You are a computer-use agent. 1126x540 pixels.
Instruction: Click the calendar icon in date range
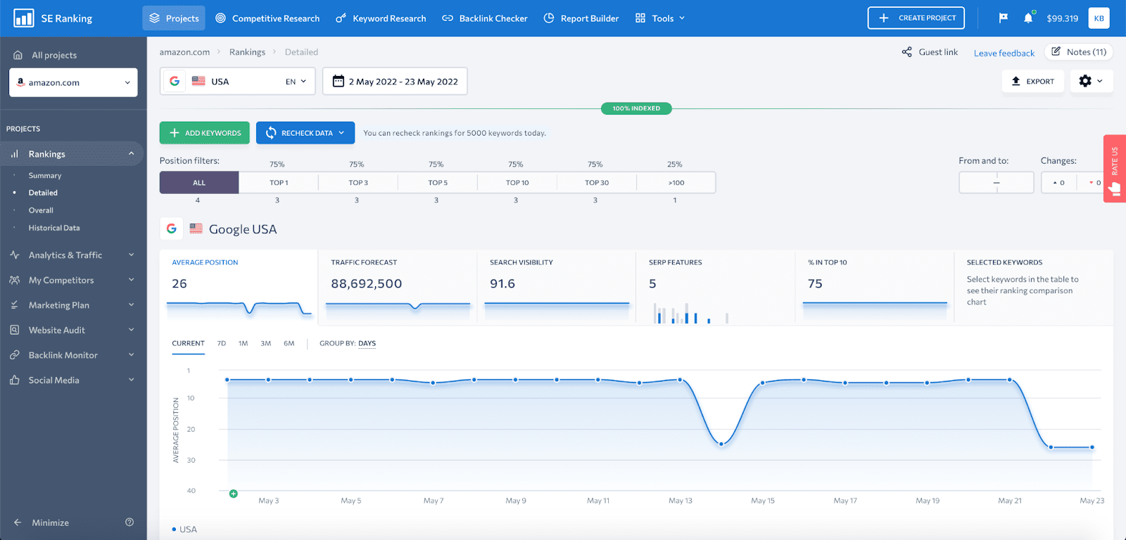tap(339, 81)
